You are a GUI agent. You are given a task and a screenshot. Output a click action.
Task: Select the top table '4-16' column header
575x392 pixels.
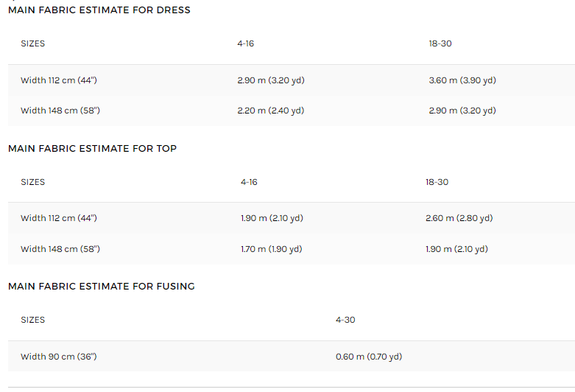point(249,182)
